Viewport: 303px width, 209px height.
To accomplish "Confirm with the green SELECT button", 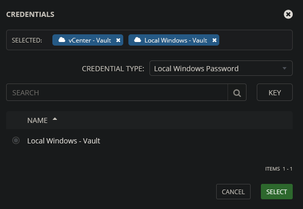I will point(277,192).
